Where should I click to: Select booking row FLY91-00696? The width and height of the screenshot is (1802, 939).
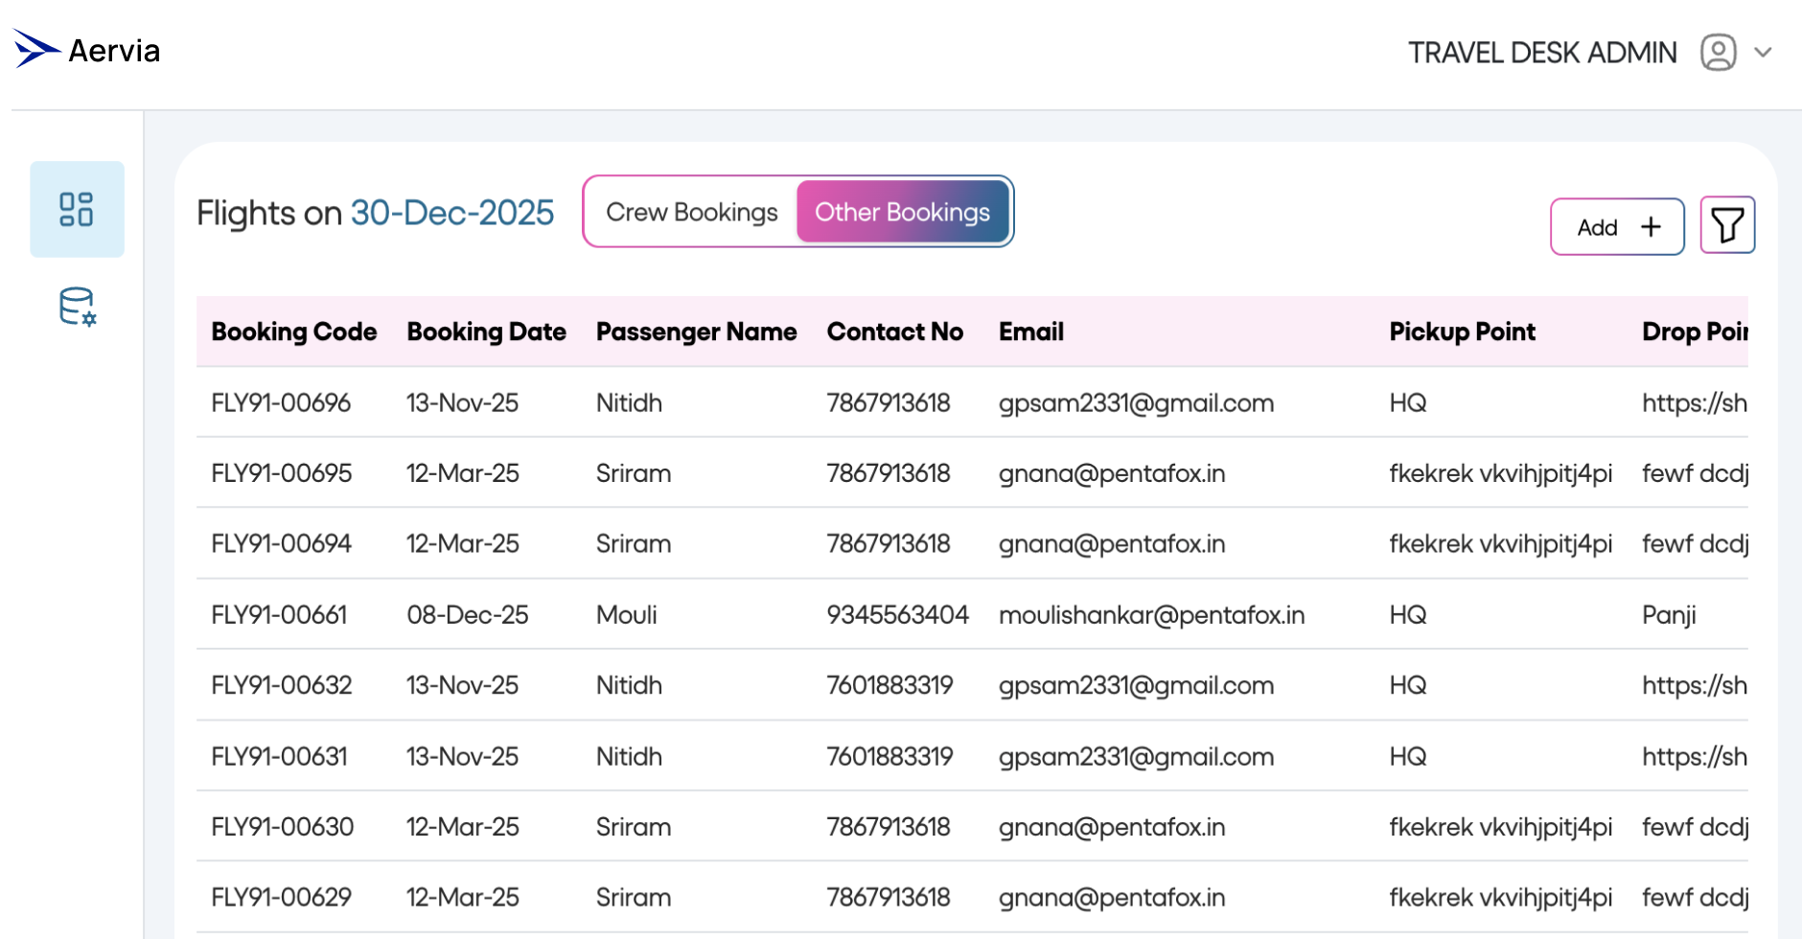coord(281,402)
